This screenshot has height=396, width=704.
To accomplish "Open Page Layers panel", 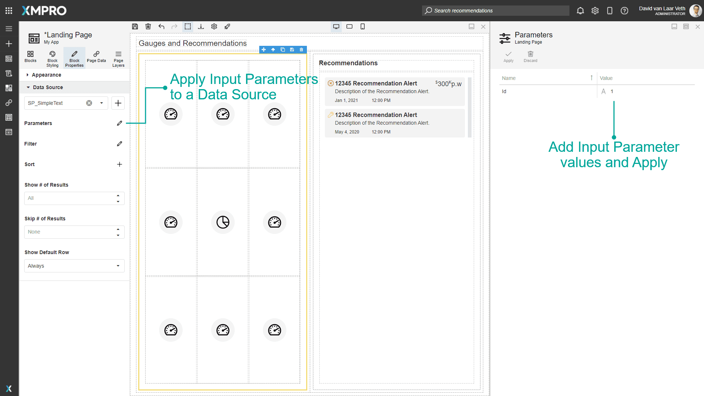I will (118, 59).
